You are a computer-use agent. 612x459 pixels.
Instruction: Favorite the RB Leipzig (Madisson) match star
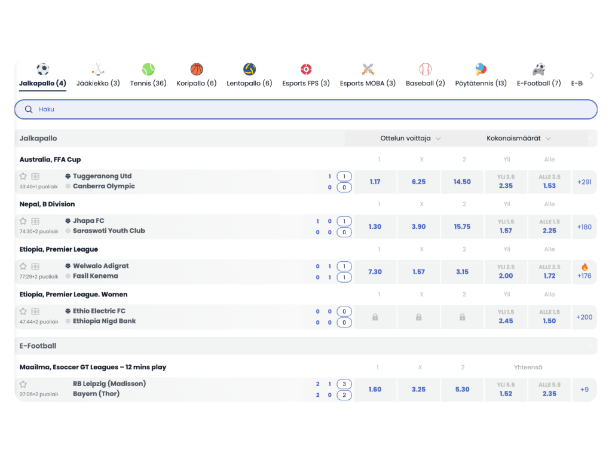pos(23,384)
